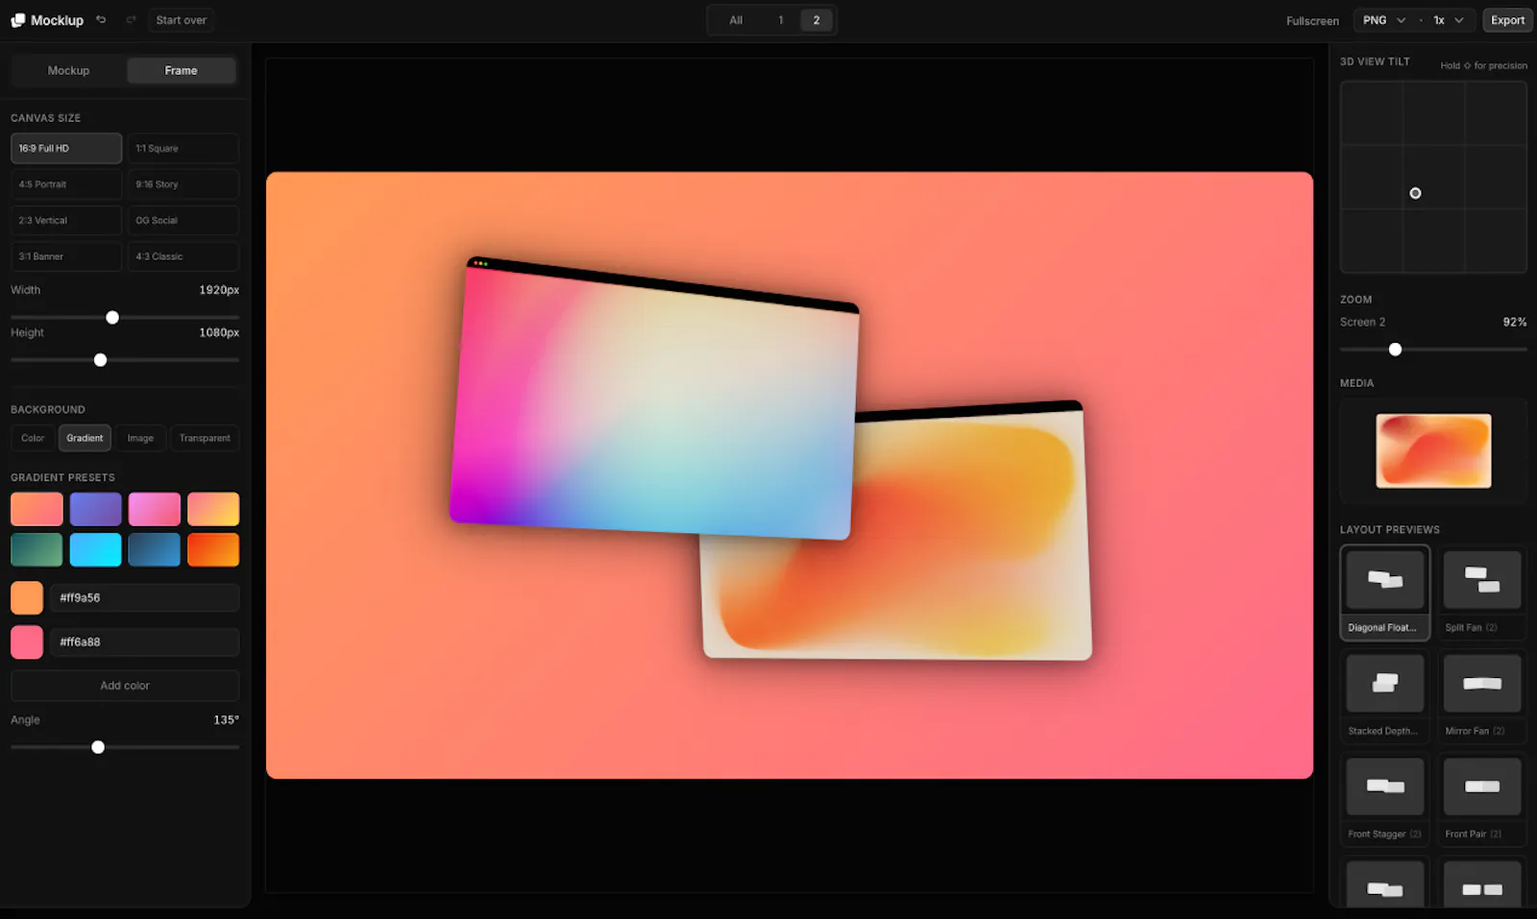Apply the purple-blue gradient preset

95,509
